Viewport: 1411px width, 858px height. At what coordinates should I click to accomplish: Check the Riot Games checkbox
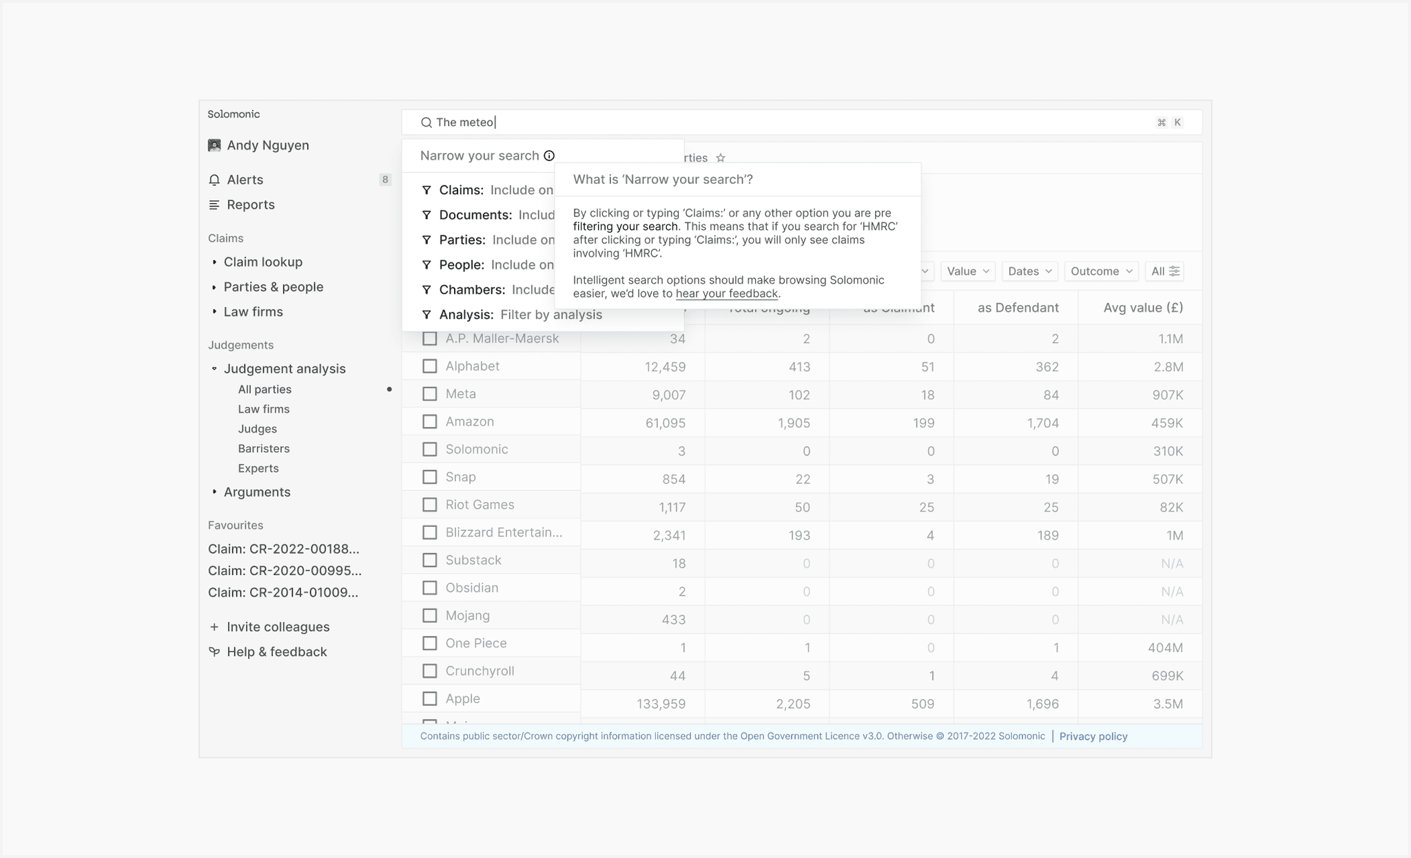pyautogui.click(x=429, y=505)
